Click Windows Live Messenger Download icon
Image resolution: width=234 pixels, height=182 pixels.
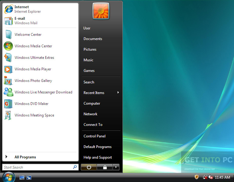point(9,92)
